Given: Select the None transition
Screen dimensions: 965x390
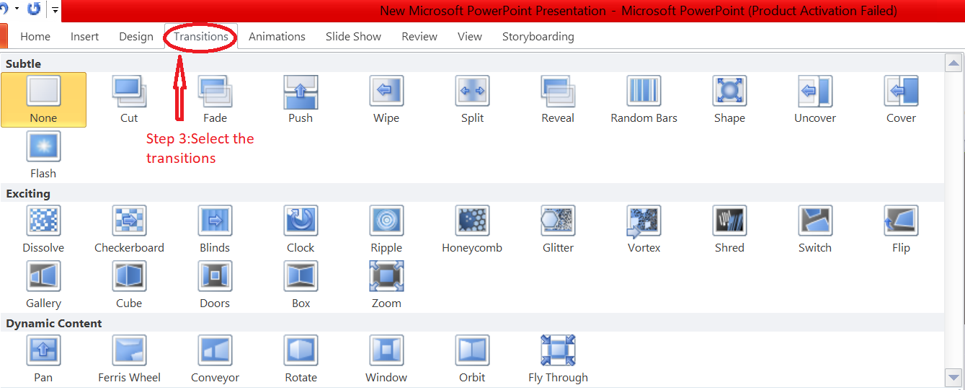Looking at the screenshot, I should [43, 99].
